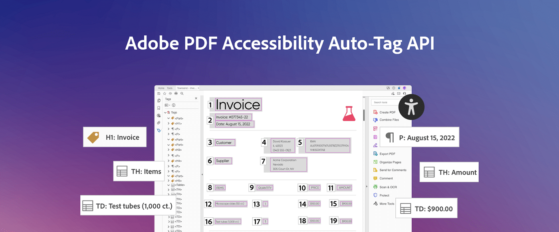This screenshot has height=232, width=559.
Task: Click the star bookmark icon in toolbar
Action: [x=165, y=94]
